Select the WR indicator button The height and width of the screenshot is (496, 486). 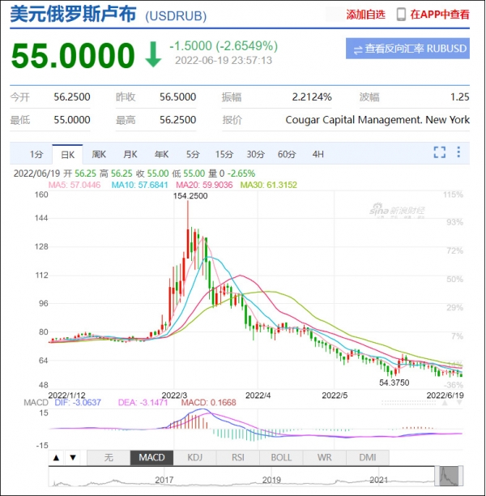[325, 458]
